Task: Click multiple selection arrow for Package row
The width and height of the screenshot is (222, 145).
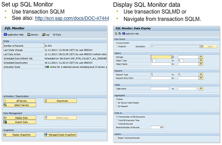Action: click(x=201, y=57)
